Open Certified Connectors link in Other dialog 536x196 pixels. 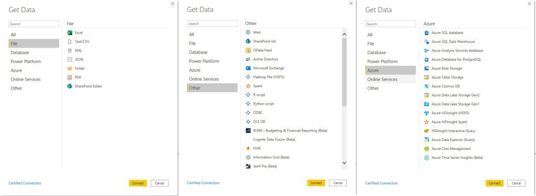click(x=203, y=183)
